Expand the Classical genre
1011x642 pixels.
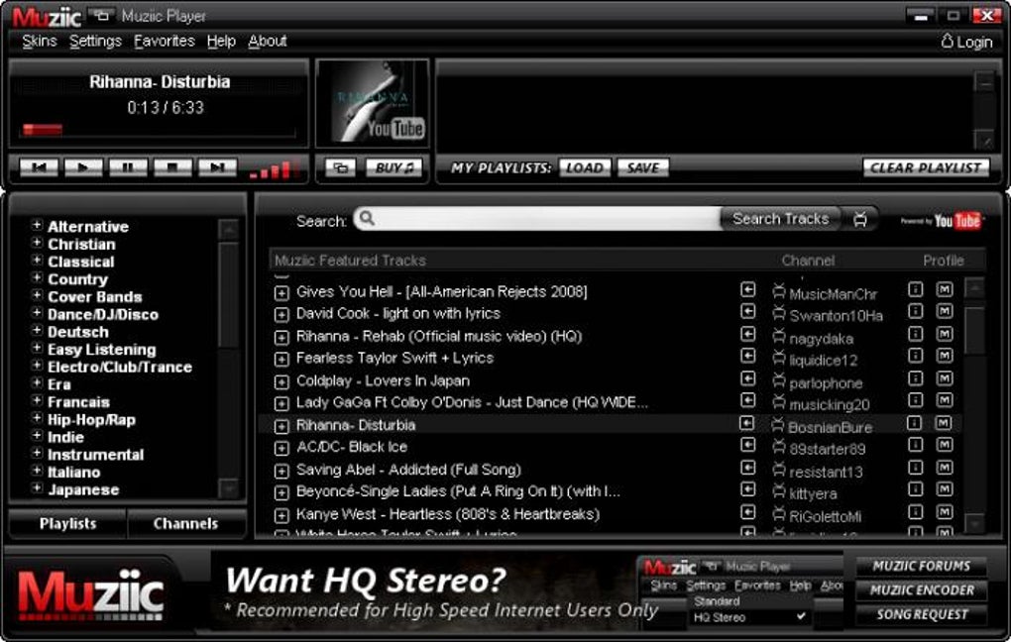[x=37, y=261]
